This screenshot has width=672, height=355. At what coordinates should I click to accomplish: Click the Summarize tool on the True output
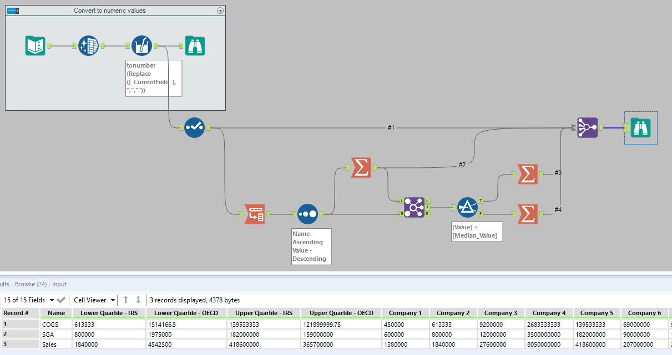[x=527, y=175]
